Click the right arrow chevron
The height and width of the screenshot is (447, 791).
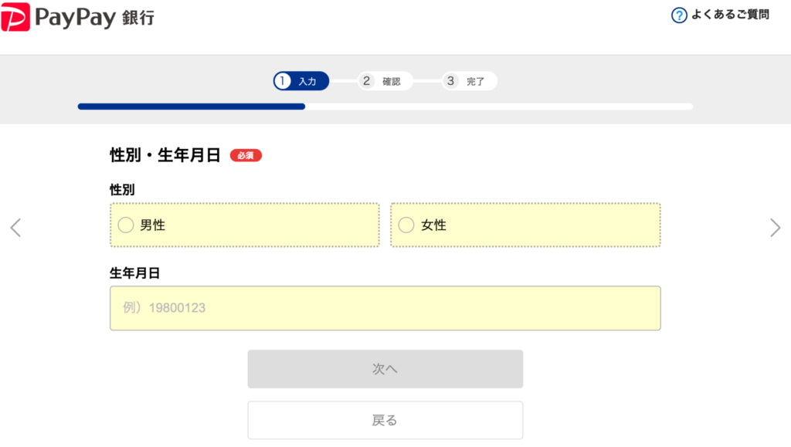(x=775, y=227)
